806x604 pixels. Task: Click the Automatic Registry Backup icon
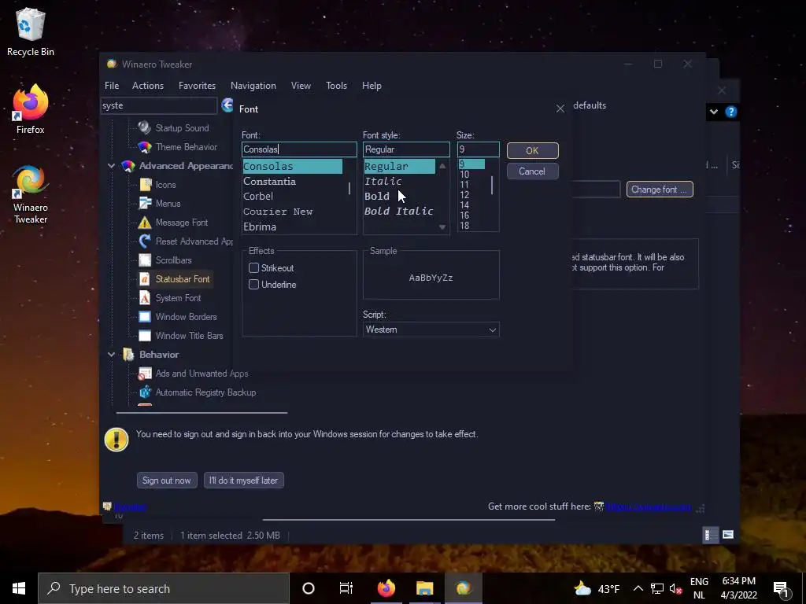tap(145, 392)
